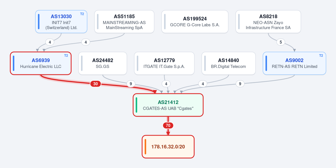Open the AS199524 GCORE node
Viewport: 336px width, 168px height.
coord(195,22)
